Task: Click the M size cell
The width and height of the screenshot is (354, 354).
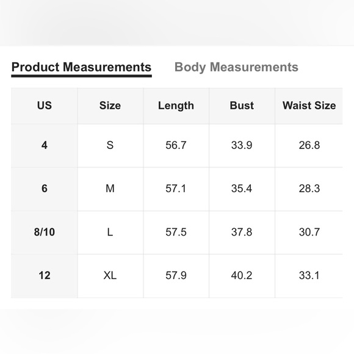Action: pyautogui.click(x=110, y=189)
